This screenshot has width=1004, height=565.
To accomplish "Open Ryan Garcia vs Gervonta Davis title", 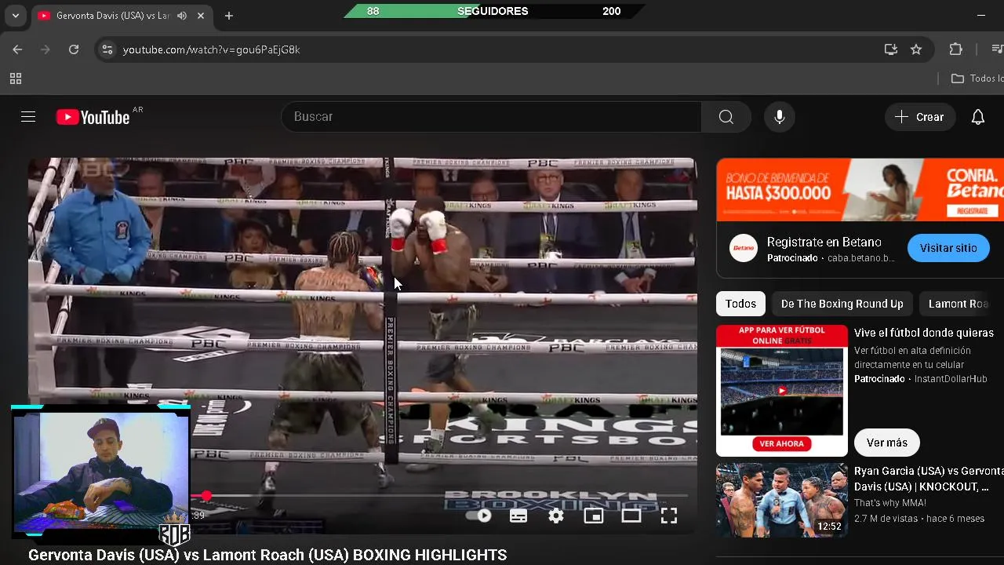I will [929, 479].
